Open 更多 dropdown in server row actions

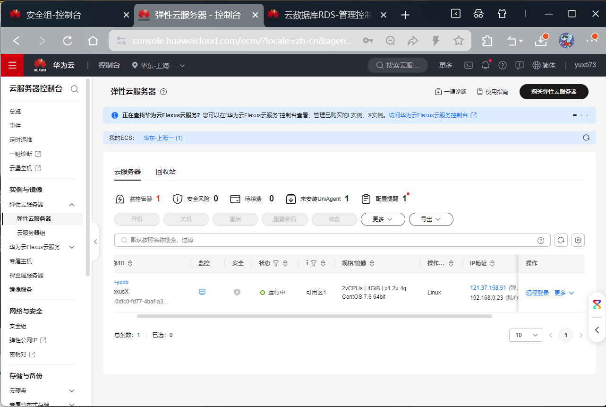[x=564, y=293]
